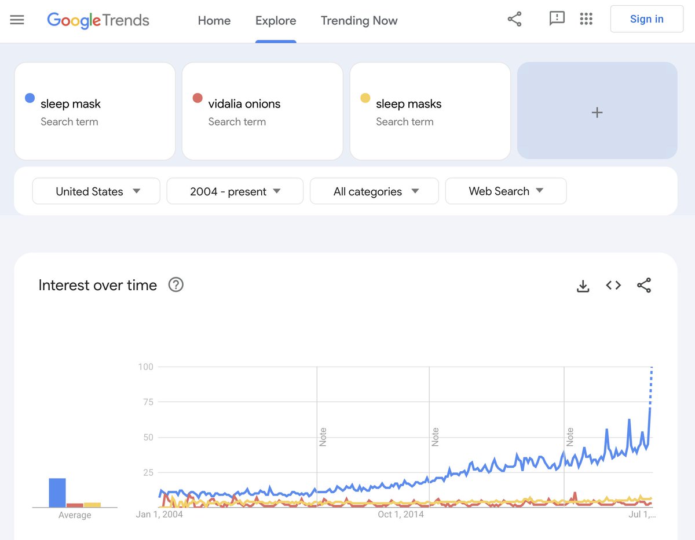Click the blue dot for sleep mask
Screen dimensions: 695x540
click(x=30, y=98)
